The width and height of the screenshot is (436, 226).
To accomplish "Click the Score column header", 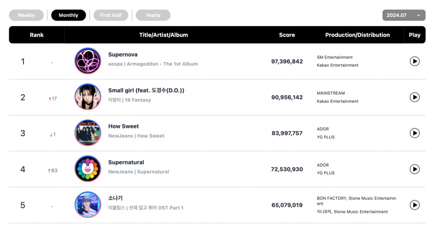I will (x=287, y=35).
